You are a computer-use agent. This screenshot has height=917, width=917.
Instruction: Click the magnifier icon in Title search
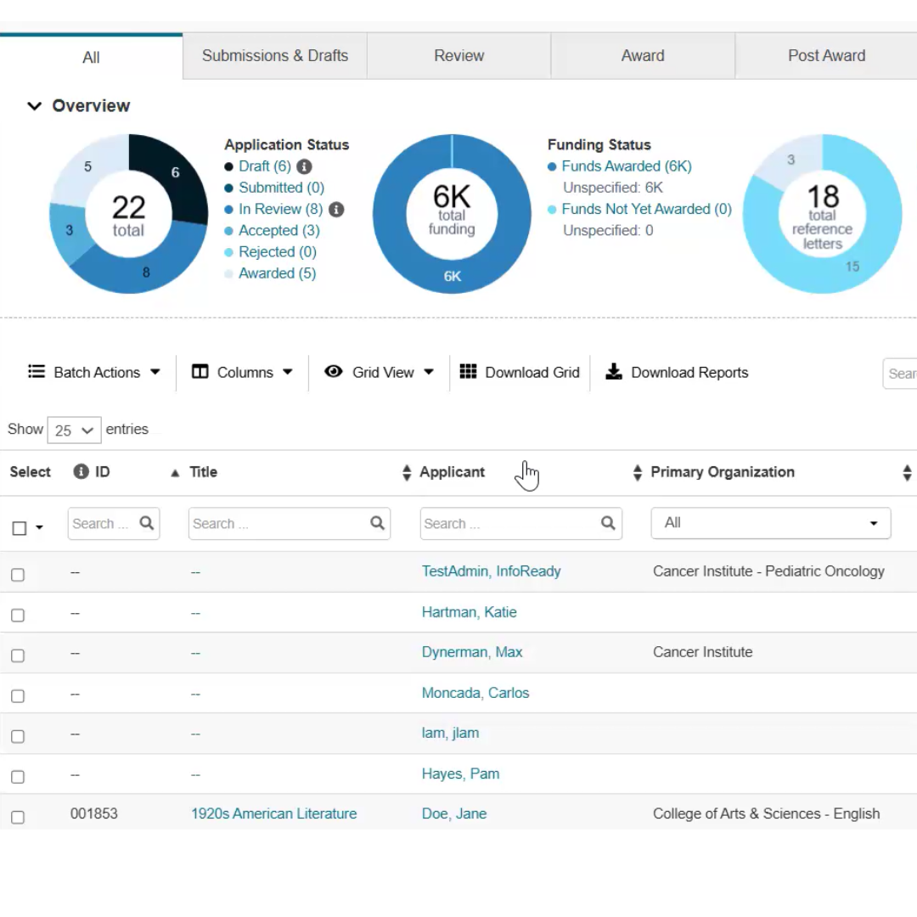coord(377,524)
